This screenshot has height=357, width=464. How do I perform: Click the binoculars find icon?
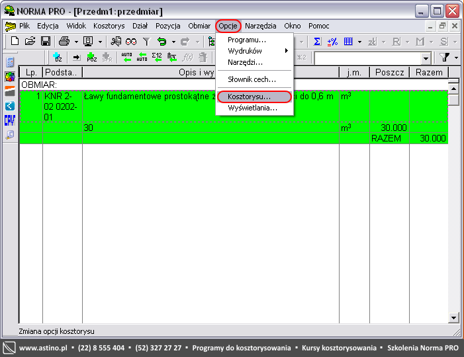point(131,42)
